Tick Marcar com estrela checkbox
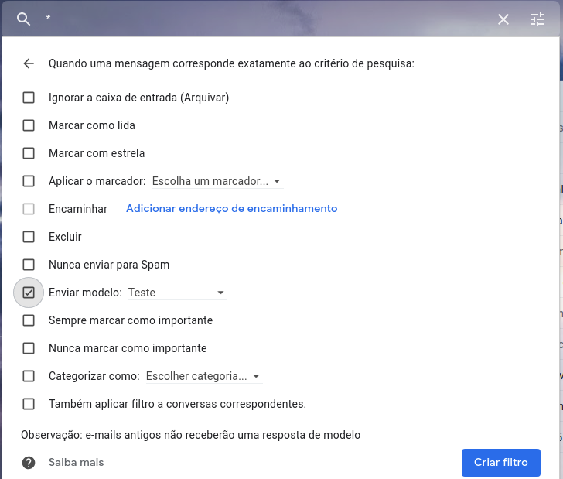Image resolution: width=563 pixels, height=479 pixels. pyautogui.click(x=29, y=153)
